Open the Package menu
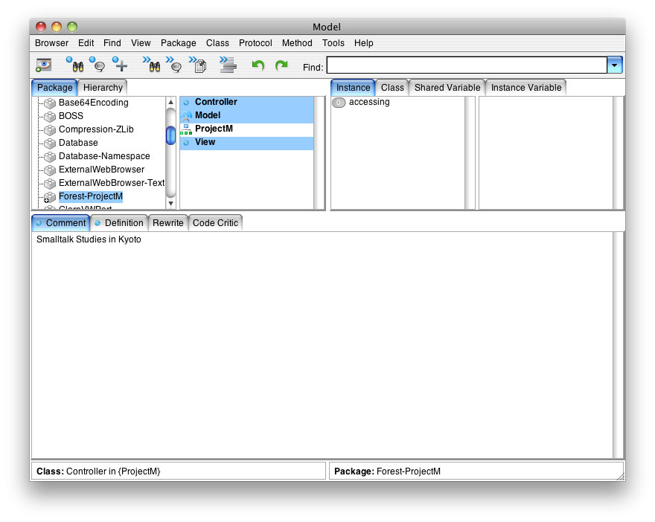 [x=179, y=43]
